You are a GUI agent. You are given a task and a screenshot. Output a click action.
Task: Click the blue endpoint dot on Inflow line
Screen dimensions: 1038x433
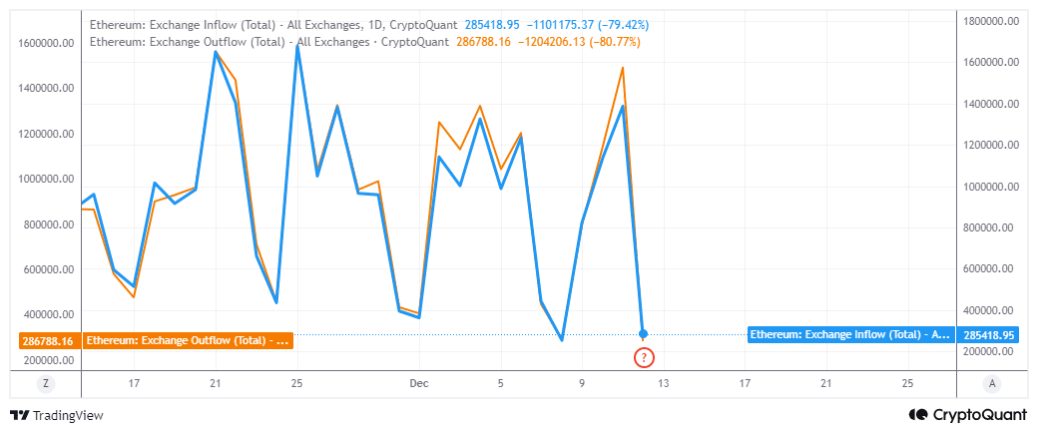point(643,333)
